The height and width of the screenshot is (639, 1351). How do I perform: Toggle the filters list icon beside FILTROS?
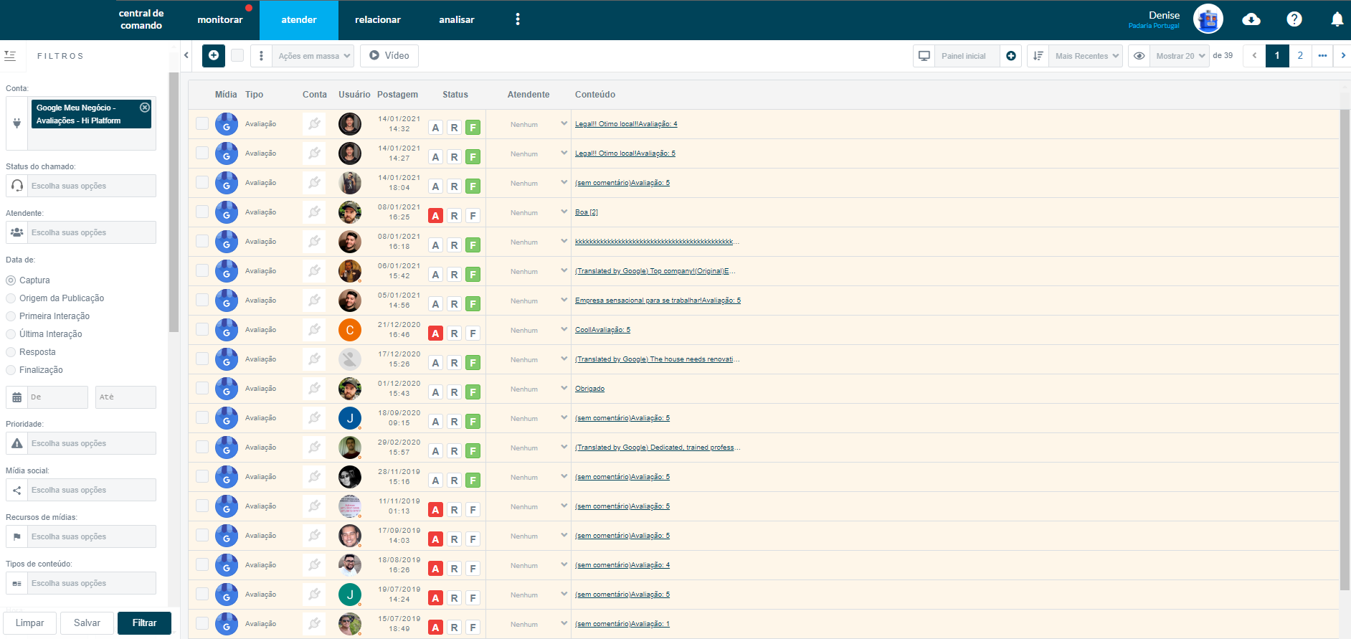(x=10, y=55)
